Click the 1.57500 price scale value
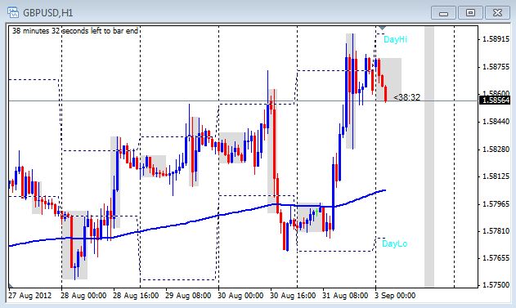Image resolution: width=516 pixels, height=308 pixels. click(x=496, y=284)
